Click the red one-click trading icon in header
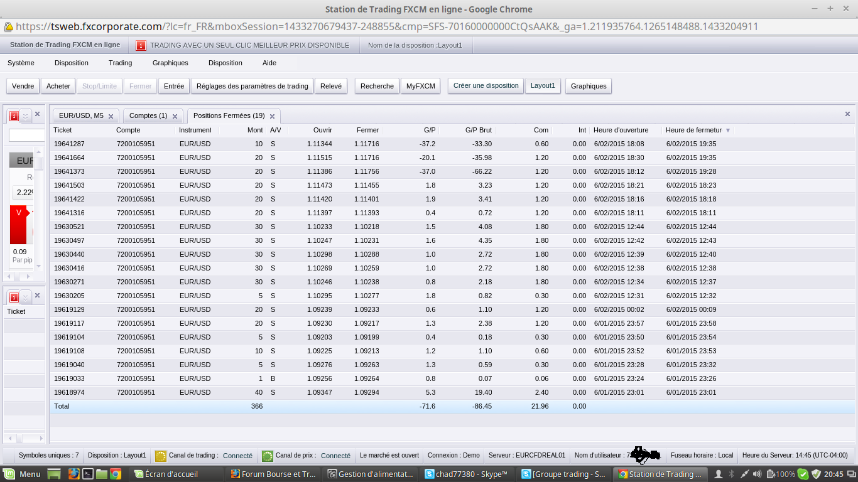This screenshot has width=858, height=482. click(141, 45)
